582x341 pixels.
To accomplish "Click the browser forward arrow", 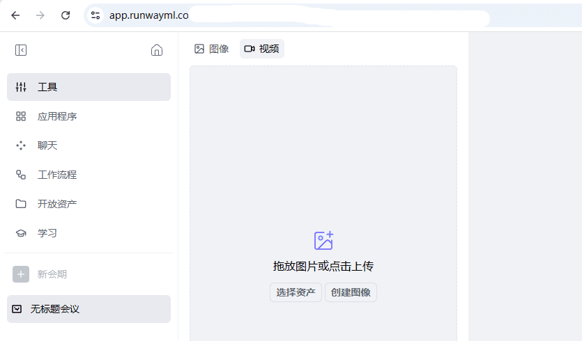I will coord(40,15).
